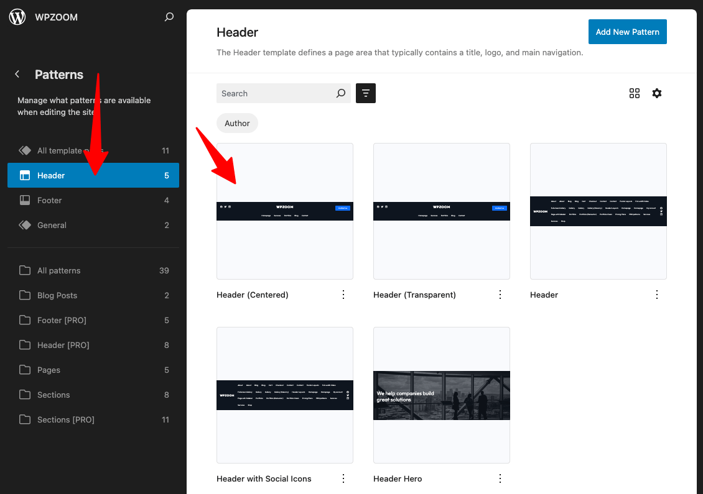Click the filter icon beside search
The width and height of the screenshot is (703, 494).
click(x=366, y=93)
